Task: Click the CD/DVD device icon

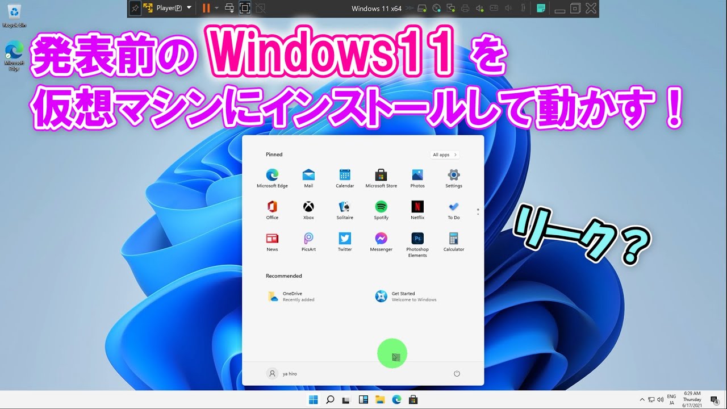Action: coord(437,8)
